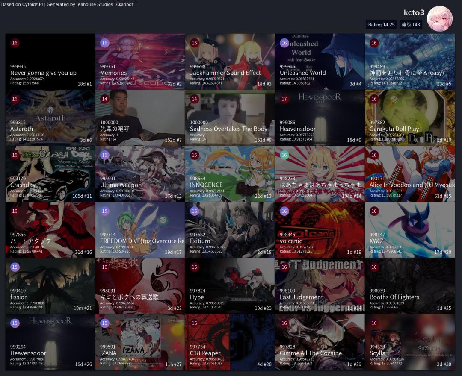
Task: Select the Crashday song card
Action: point(50,173)
